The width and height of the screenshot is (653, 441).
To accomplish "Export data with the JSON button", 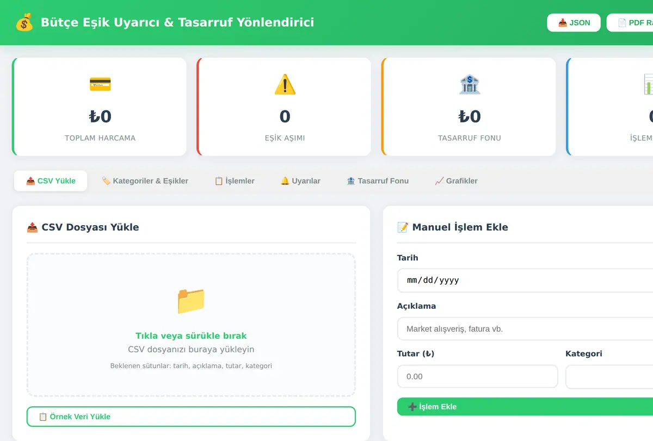I will [x=574, y=23].
